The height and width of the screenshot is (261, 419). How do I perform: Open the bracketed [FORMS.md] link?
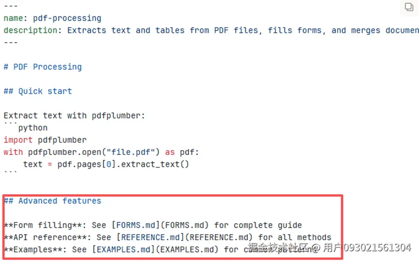pyautogui.click(x=131, y=225)
